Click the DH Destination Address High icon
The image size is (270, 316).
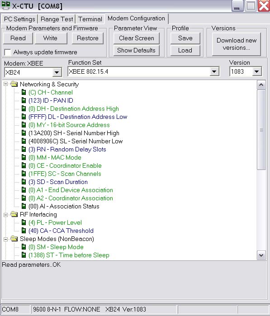coord(24,108)
